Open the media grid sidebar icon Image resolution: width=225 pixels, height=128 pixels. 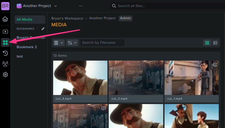[x=5, y=42]
